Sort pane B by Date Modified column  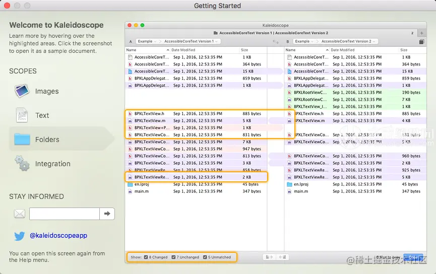(x=364, y=50)
